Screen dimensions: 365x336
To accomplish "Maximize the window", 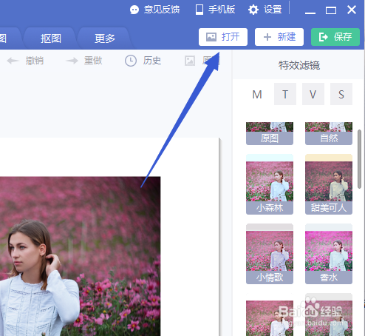I will pos(331,10).
